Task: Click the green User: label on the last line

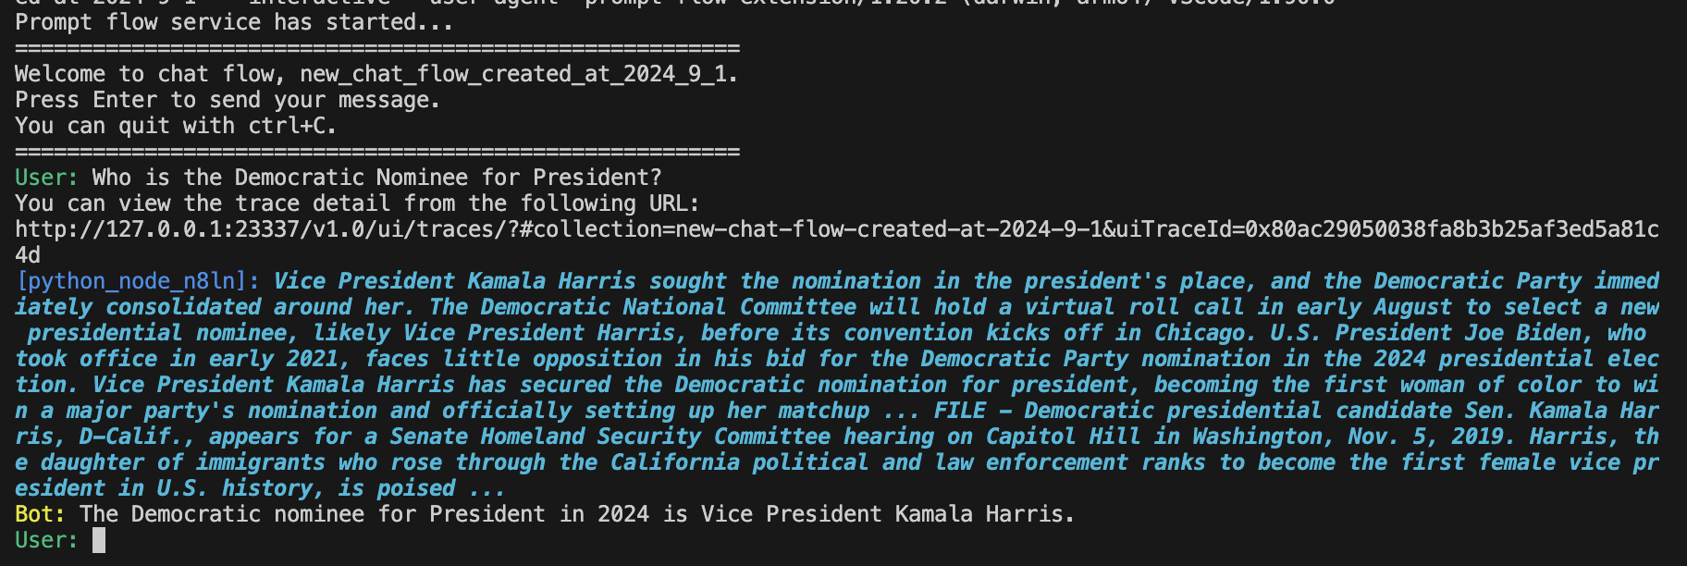Action: tap(46, 540)
